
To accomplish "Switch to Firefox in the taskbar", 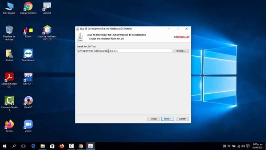I will (x=62, y=146).
